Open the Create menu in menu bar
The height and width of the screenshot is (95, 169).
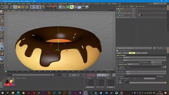pos(10,3)
